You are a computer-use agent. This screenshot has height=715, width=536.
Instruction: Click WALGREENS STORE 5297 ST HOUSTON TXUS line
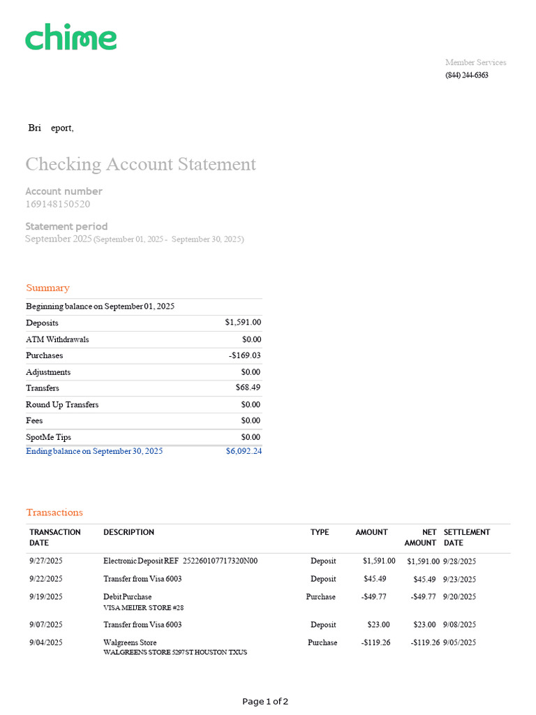click(x=175, y=652)
